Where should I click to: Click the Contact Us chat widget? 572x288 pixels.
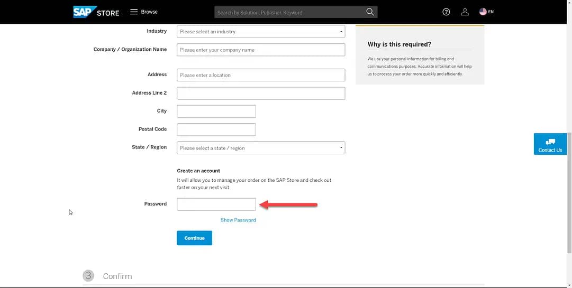tap(550, 144)
